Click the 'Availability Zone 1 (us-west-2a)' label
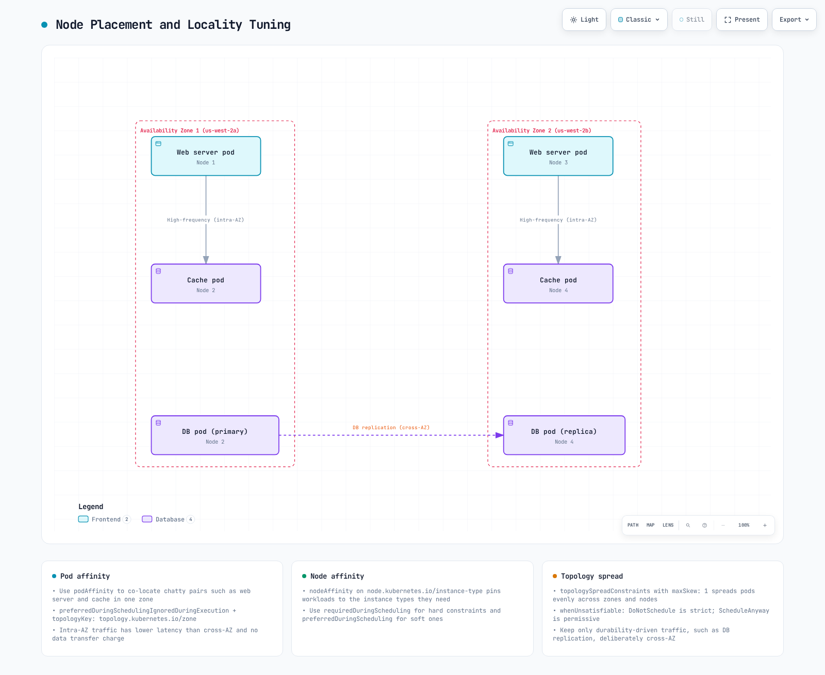This screenshot has height=675, width=825. coord(190,130)
